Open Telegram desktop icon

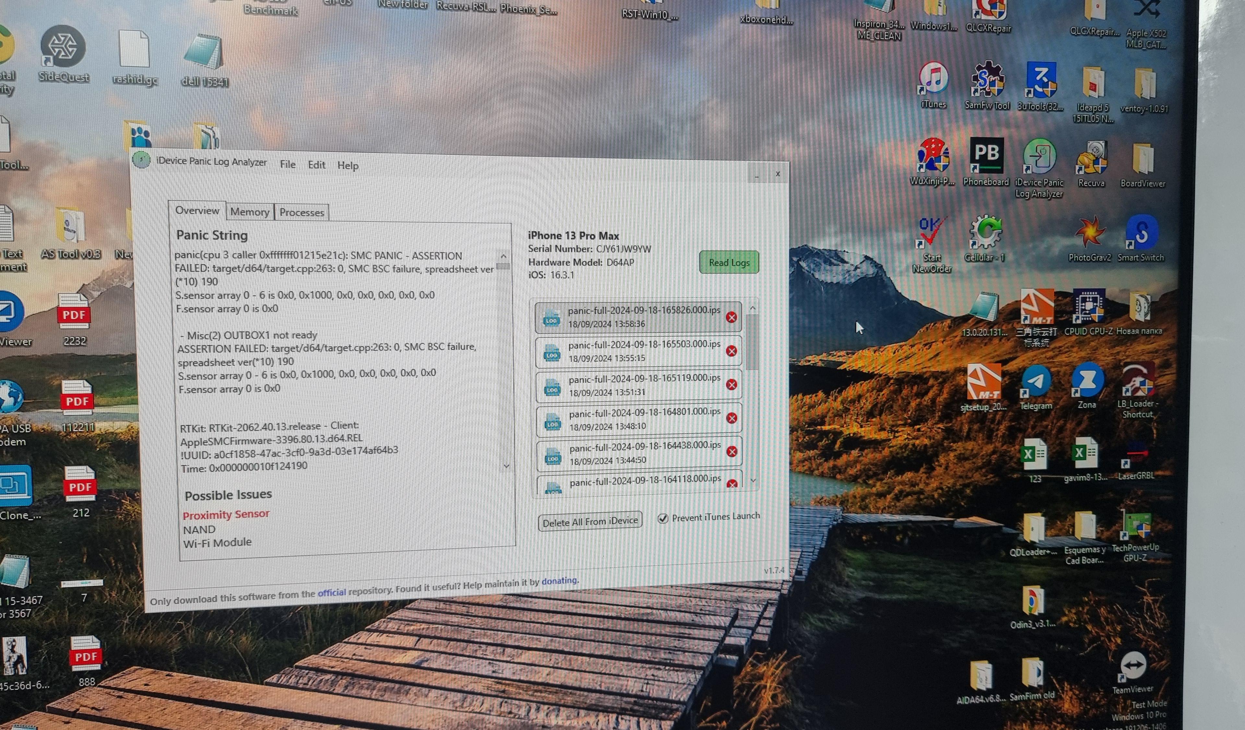(1036, 388)
